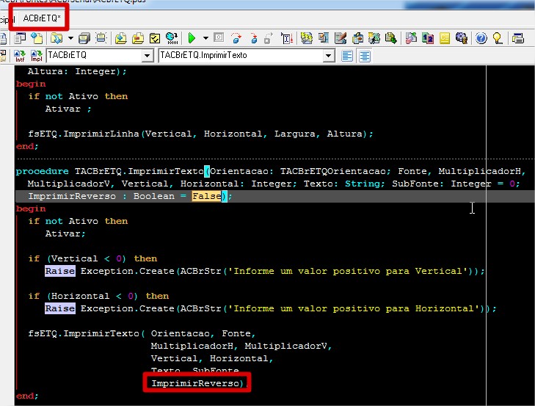Click the yellow note panel icon
535x406 pixels.
(x=445, y=38)
